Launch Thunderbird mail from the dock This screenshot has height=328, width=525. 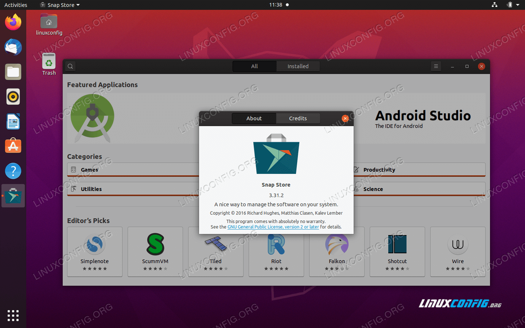point(13,47)
